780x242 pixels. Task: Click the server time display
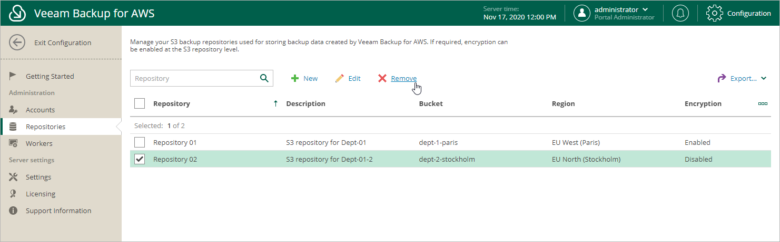(519, 13)
